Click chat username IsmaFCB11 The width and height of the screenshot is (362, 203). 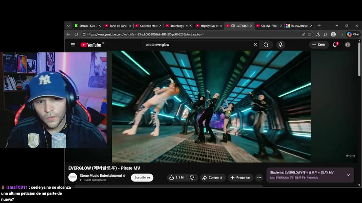(x=17, y=187)
